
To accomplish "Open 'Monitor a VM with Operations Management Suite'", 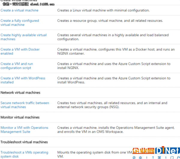I will coord(24,130).
